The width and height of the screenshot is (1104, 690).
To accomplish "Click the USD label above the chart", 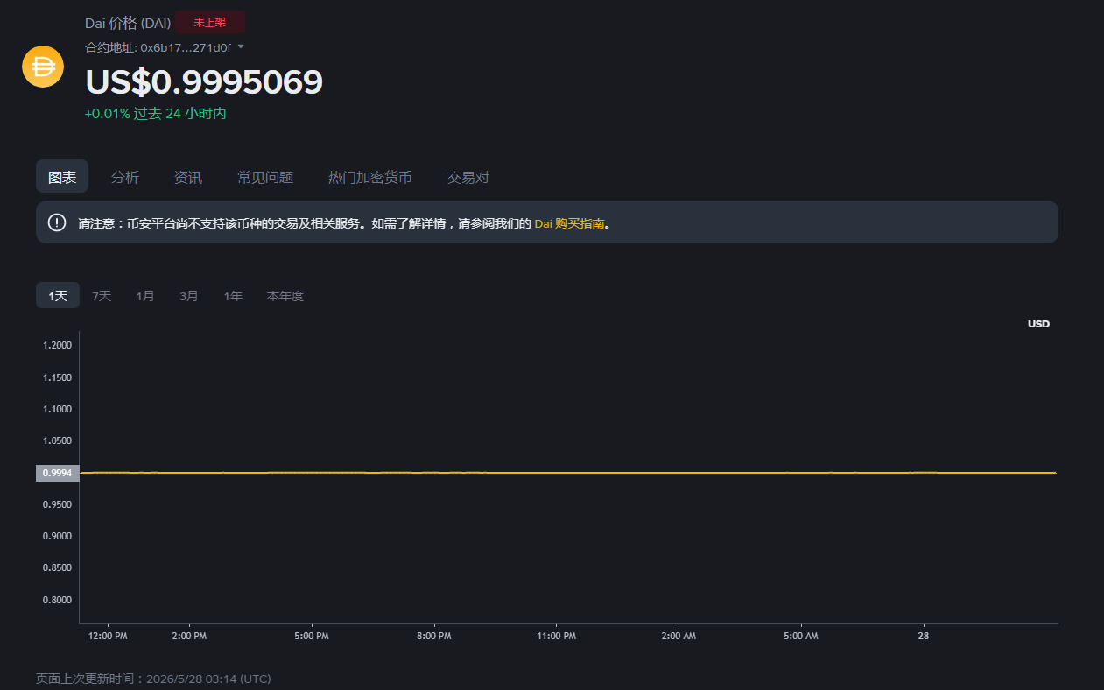I will [x=1038, y=324].
